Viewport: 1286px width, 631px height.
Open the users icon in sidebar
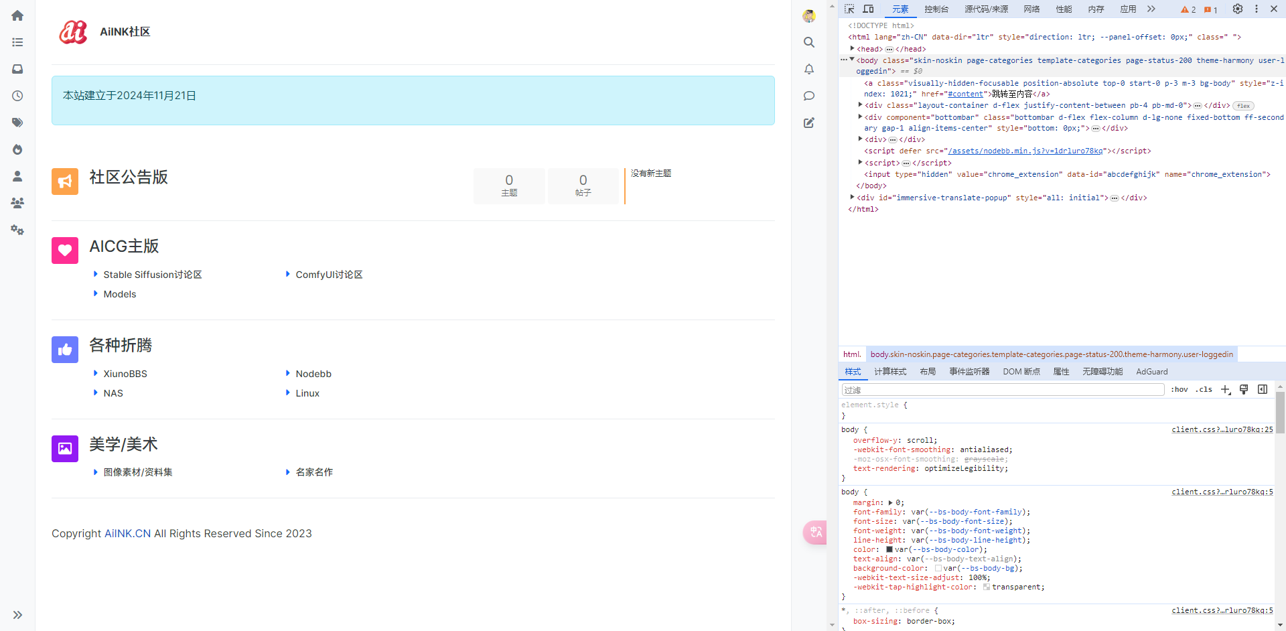point(17,176)
